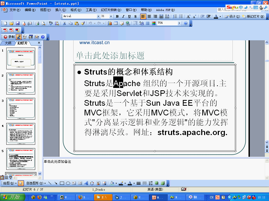Select slide 3 thumbnail

click(x=21, y=109)
